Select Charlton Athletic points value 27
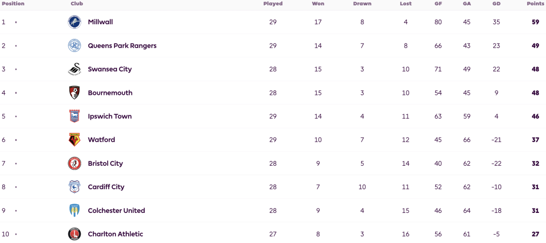 coord(535,234)
